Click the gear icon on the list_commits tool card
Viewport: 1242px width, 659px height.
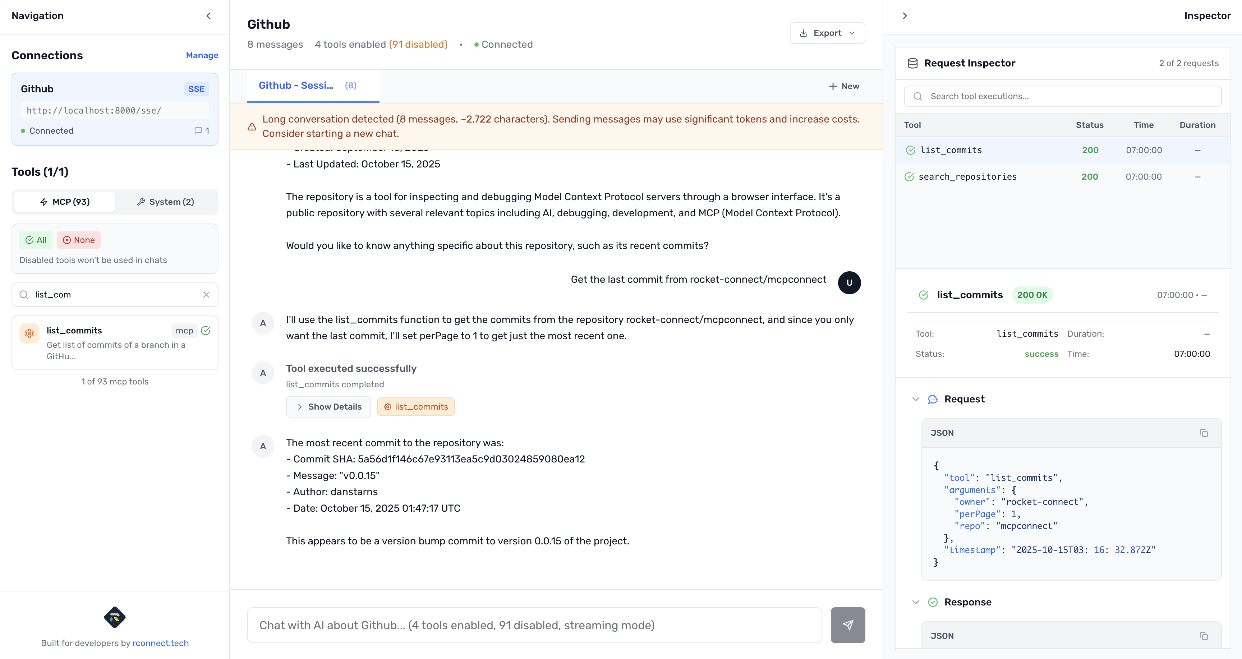29,333
